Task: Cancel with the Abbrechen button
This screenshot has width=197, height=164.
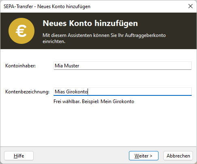Action: [x=178, y=156]
